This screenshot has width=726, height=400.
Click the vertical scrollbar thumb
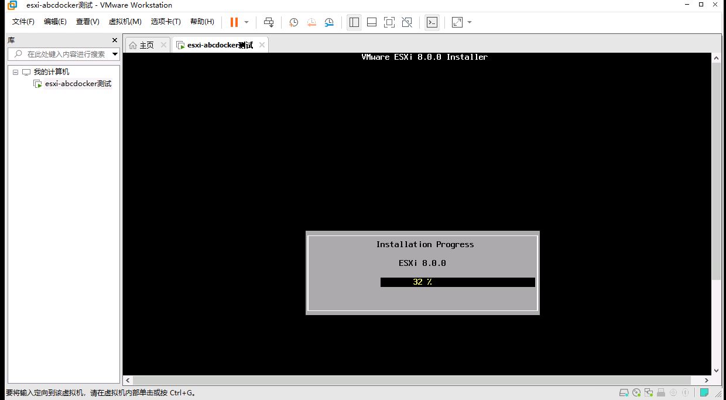pos(716,171)
